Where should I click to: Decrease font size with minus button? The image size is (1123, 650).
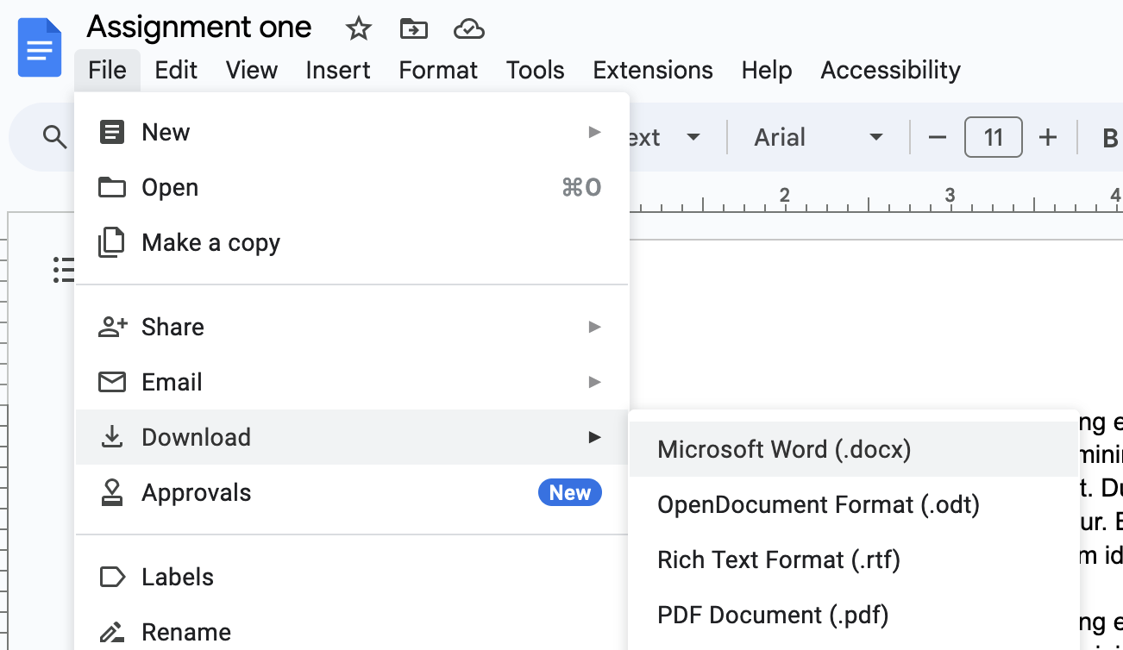[x=938, y=138]
